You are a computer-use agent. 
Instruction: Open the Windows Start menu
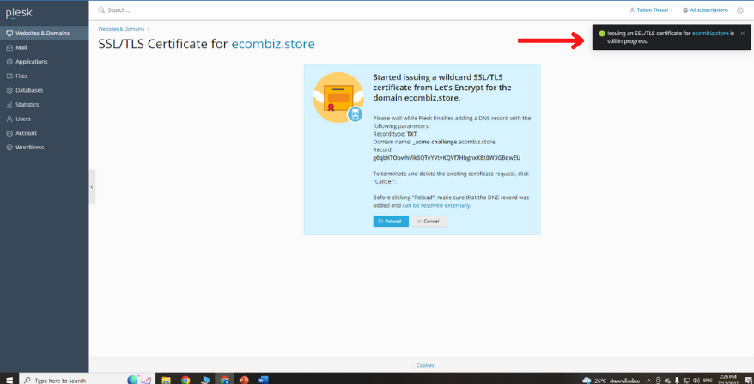[x=9, y=381]
